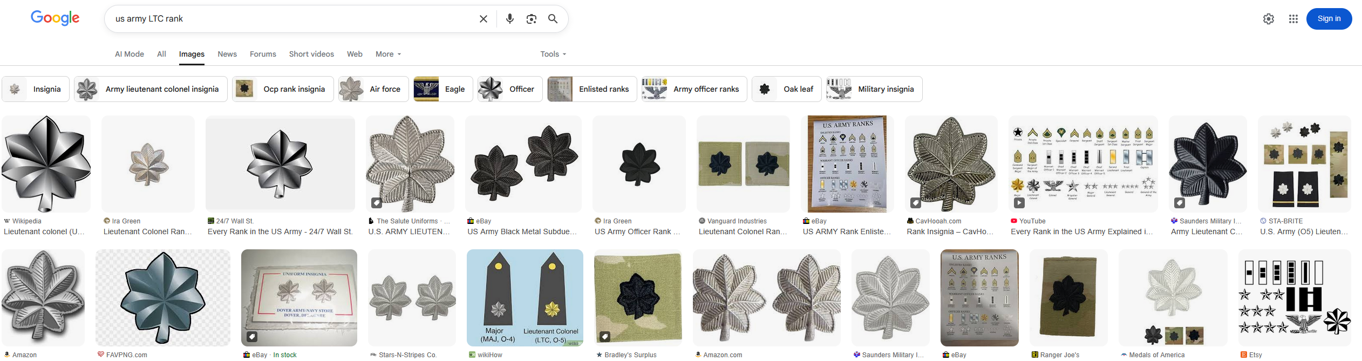Open the FAVPNG.com blue oak leaf image

[x=163, y=297]
